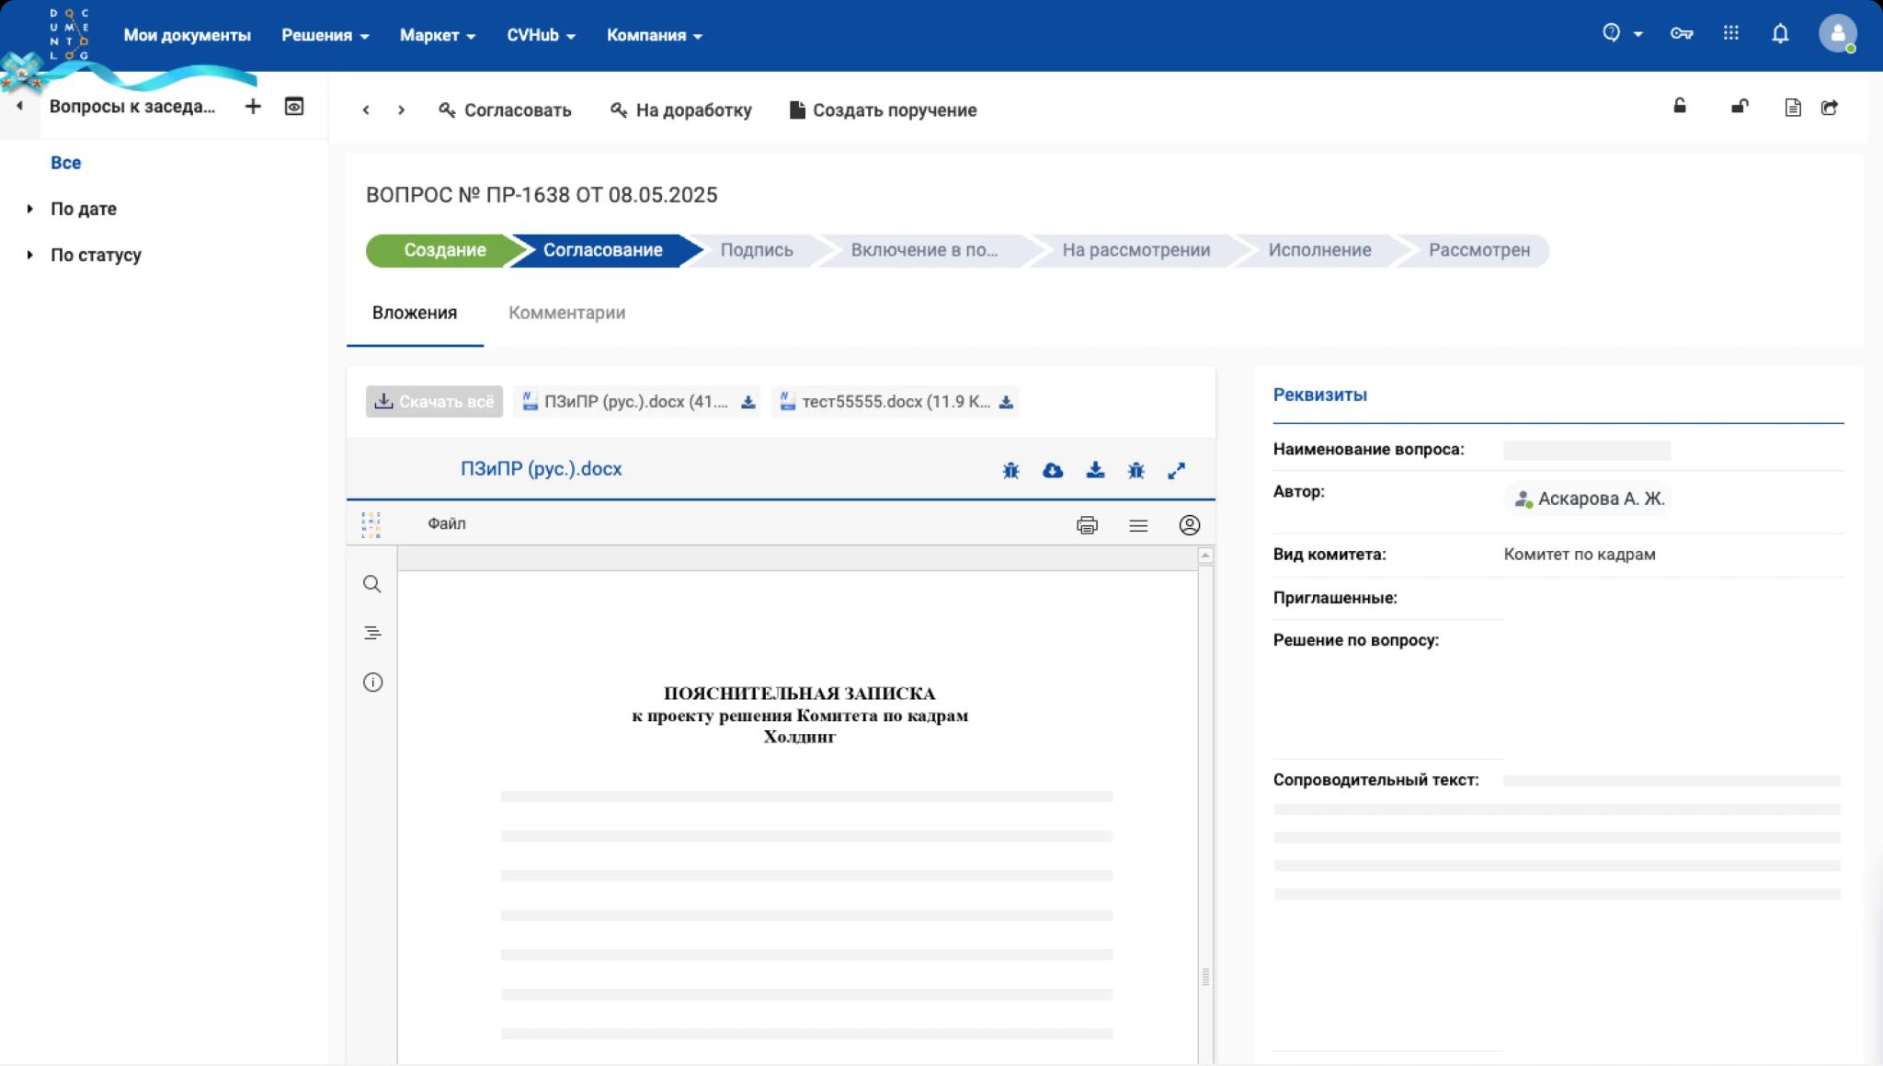Switch to the Комментарии tab

coord(566,313)
